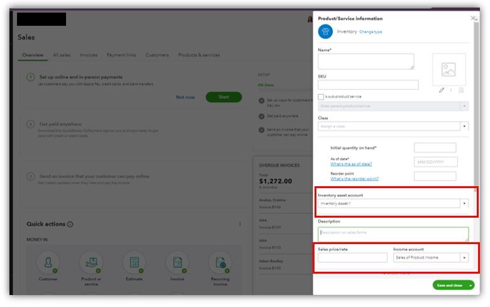Click the Sales price/rate field
The height and width of the screenshot is (307, 490).
[x=352, y=257]
